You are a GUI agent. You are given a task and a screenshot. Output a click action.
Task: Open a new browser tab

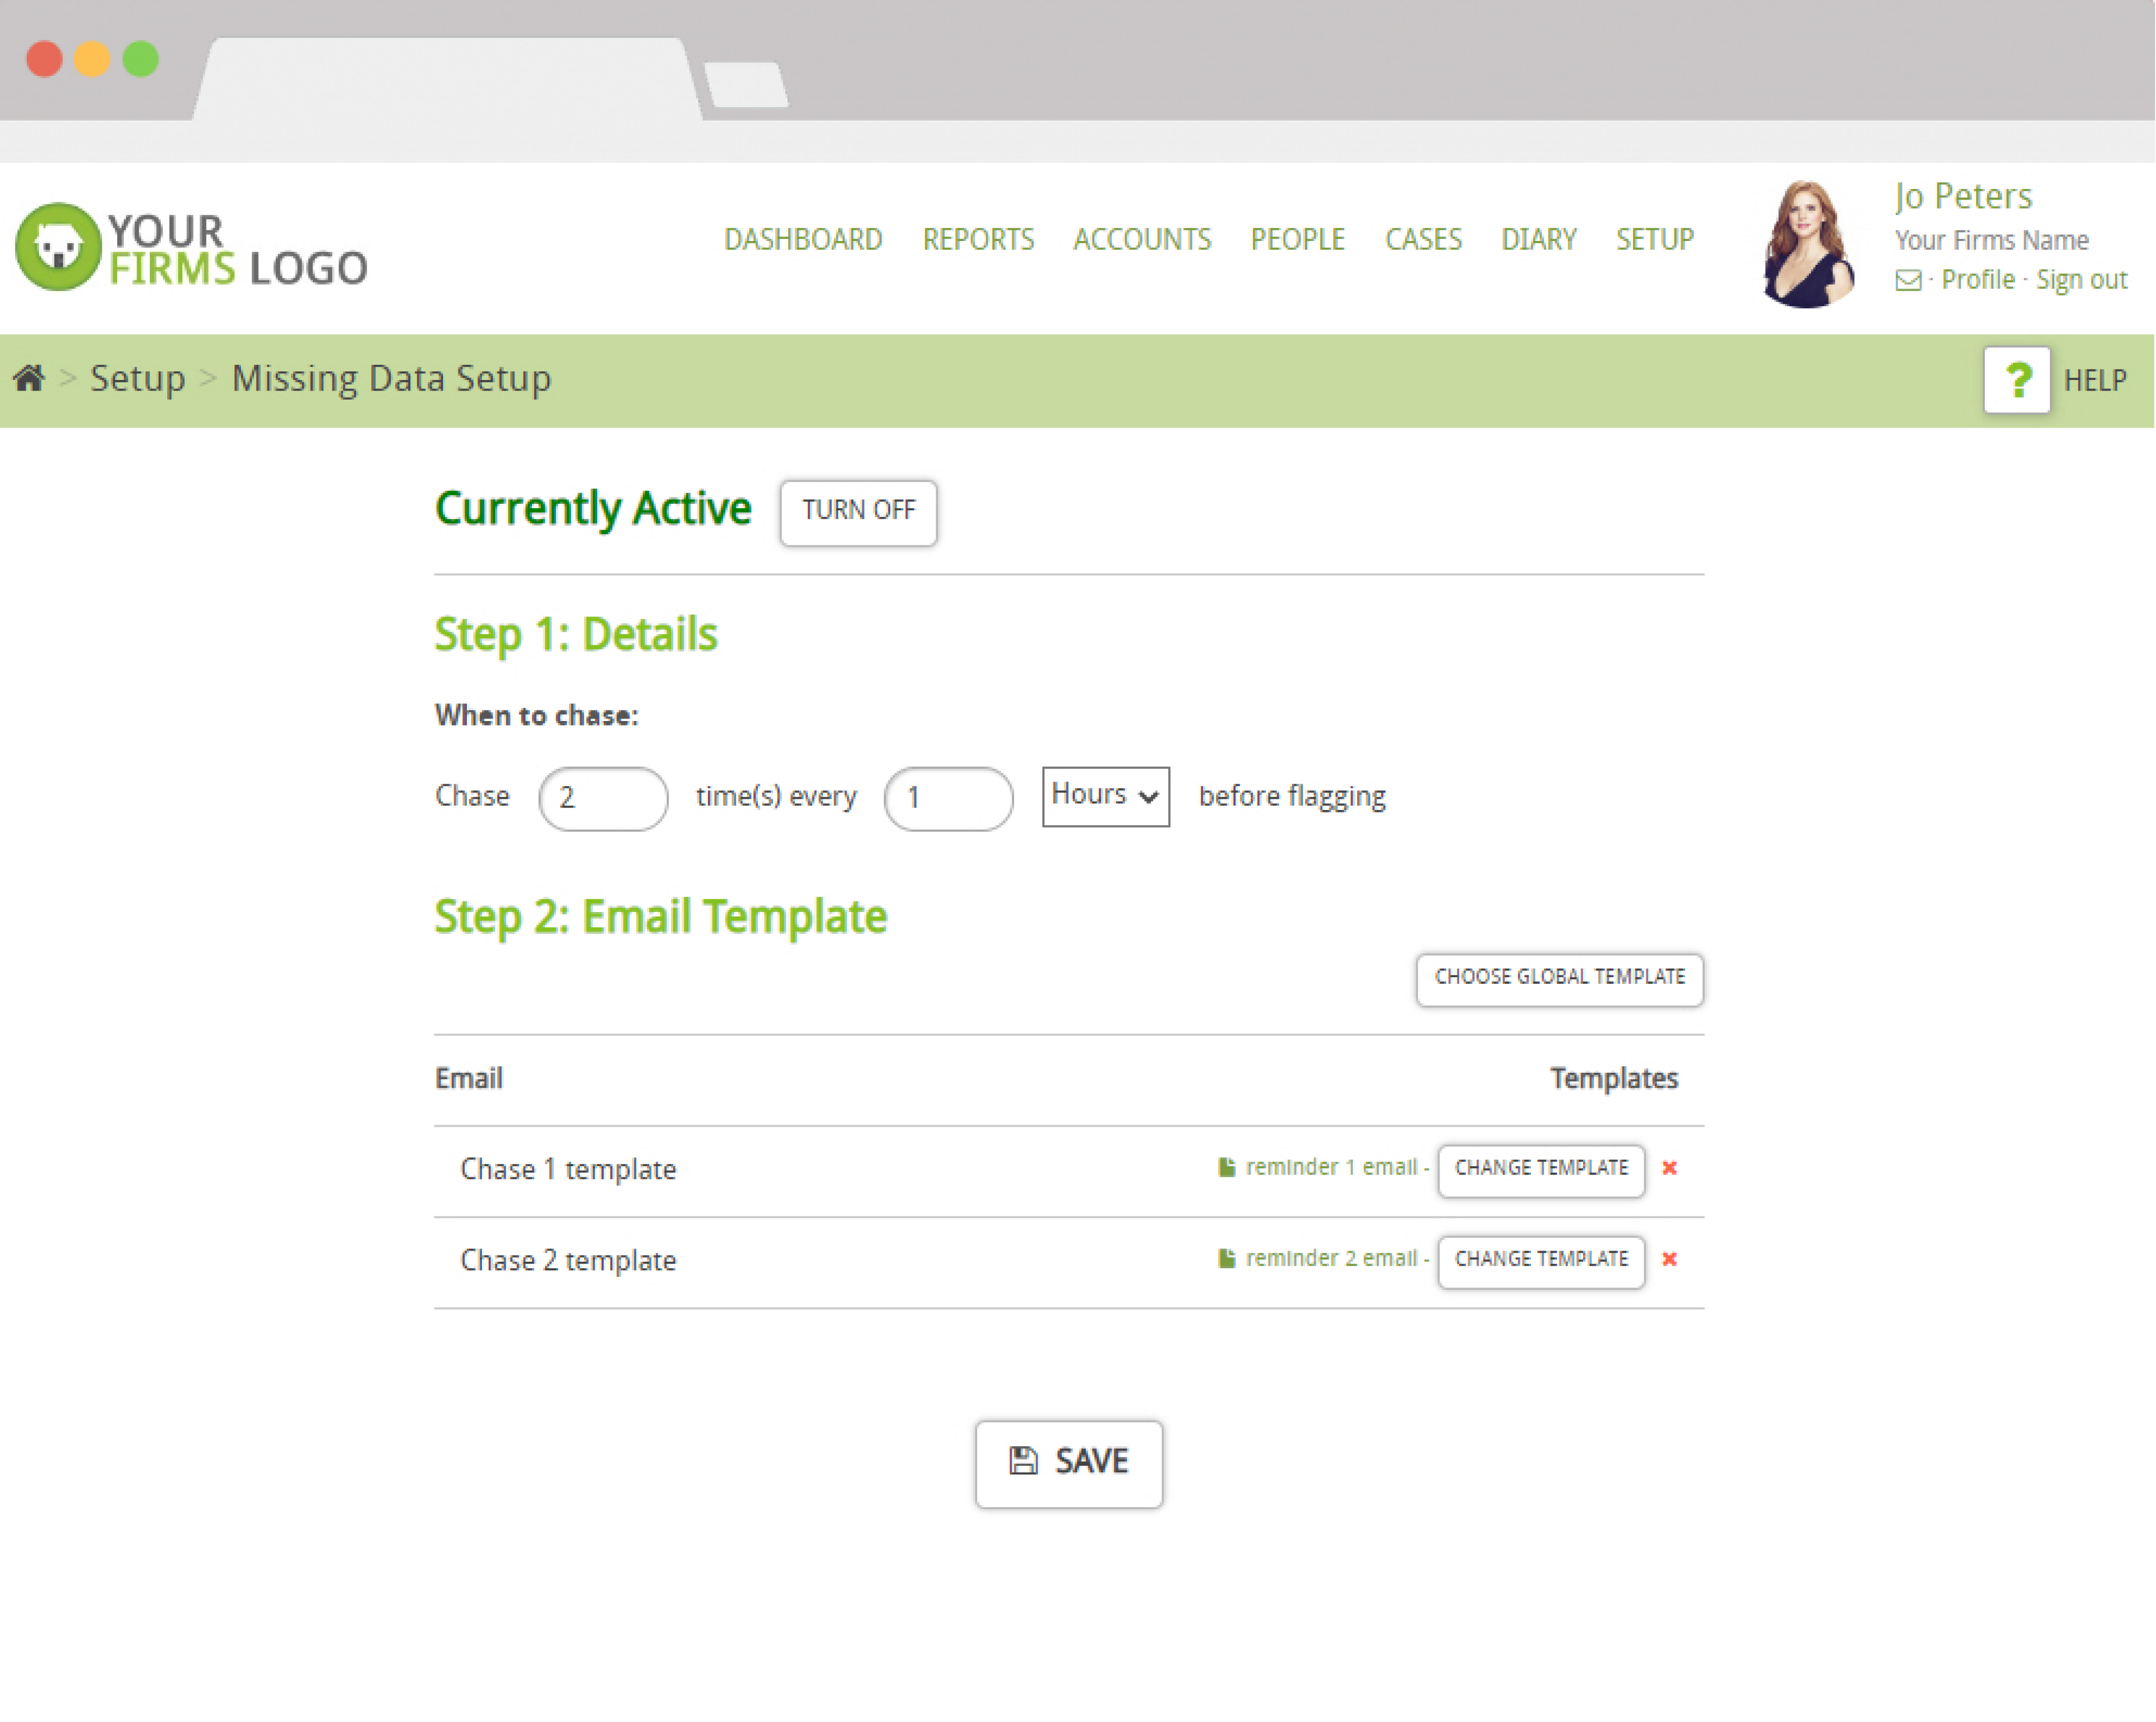tap(746, 84)
